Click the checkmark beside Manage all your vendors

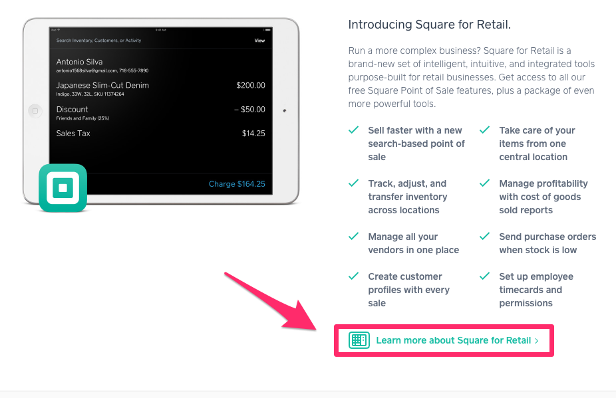coord(354,236)
